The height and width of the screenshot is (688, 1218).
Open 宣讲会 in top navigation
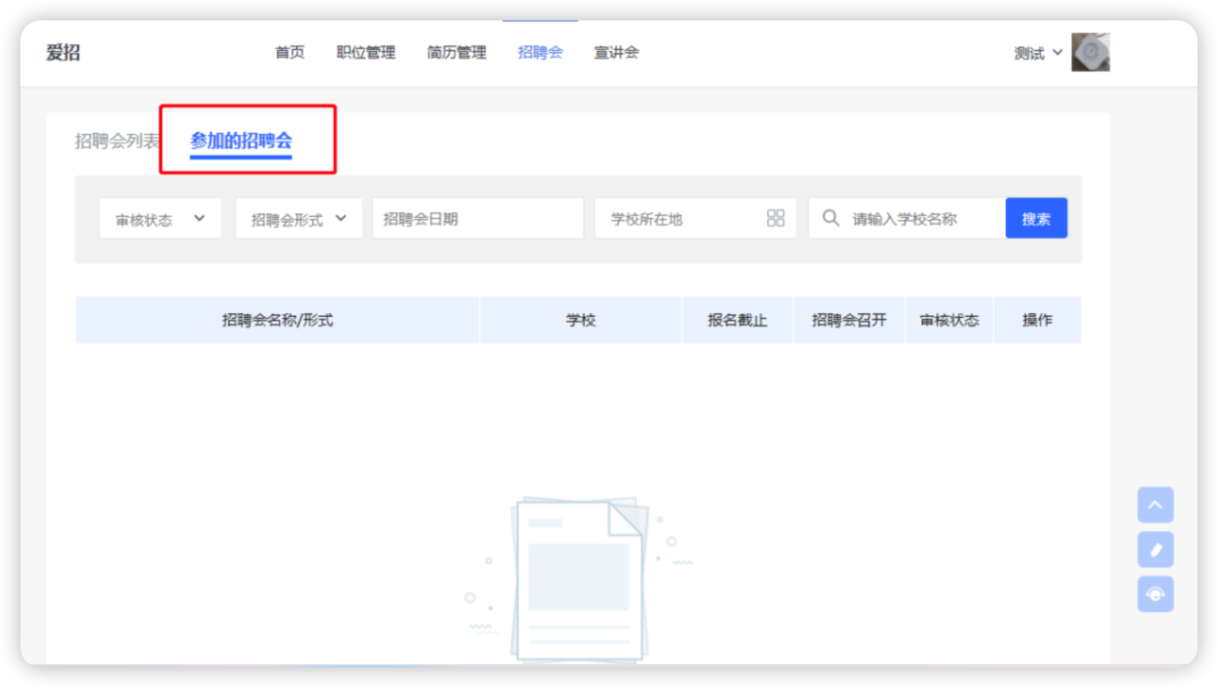point(616,53)
